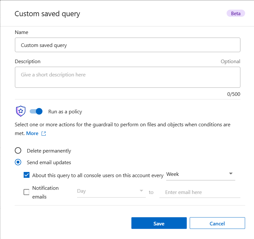Screen dimensions: 254x239
Task: Click the shield guardrail policy icon
Action: pos(21,111)
